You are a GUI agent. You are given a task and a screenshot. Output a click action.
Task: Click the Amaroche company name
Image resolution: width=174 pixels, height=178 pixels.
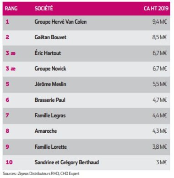pos(46,131)
